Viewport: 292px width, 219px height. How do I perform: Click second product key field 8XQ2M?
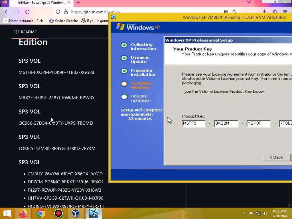pos(226,123)
